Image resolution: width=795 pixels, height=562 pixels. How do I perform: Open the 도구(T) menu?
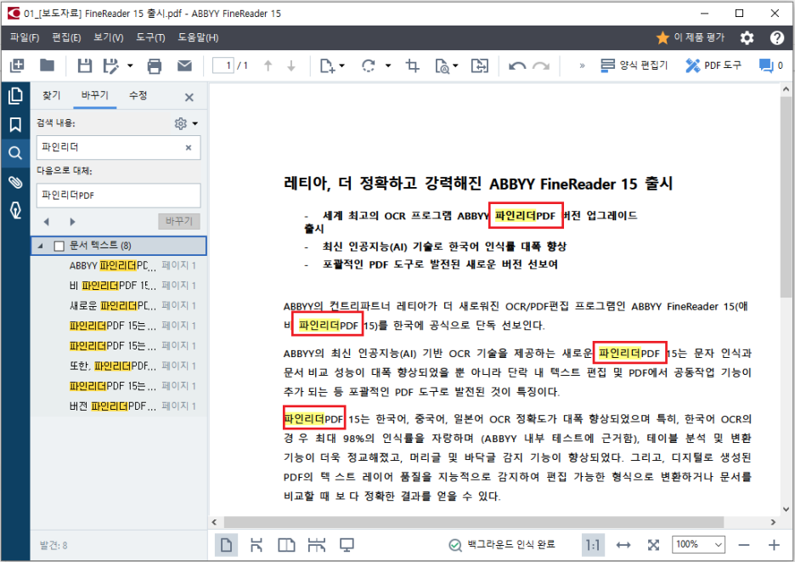tap(150, 37)
